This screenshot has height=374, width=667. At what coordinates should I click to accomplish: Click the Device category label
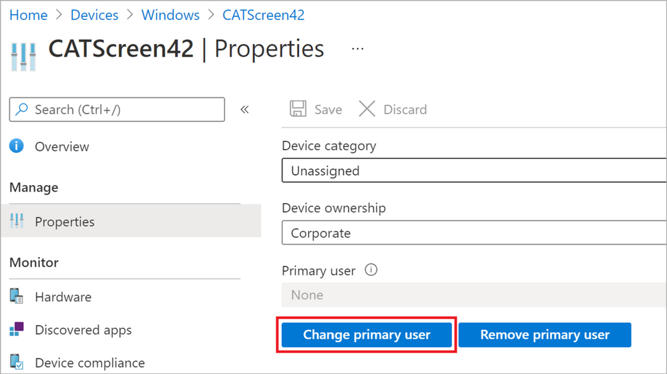coord(329,146)
